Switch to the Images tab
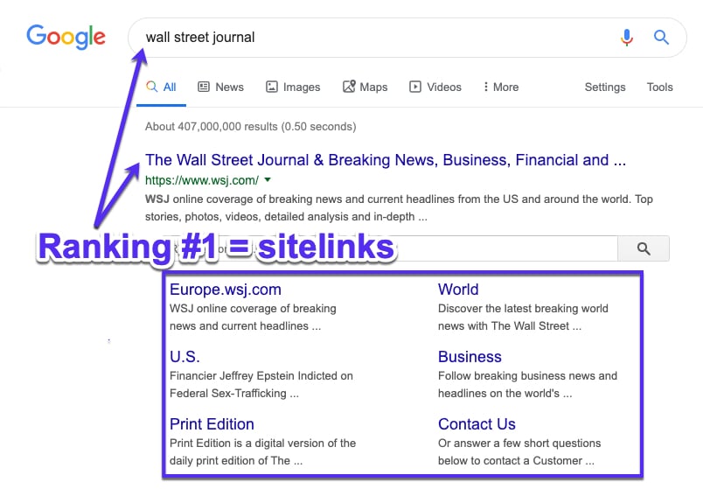Image resolution: width=703 pixels, height=489 pixels. point(293,87)
